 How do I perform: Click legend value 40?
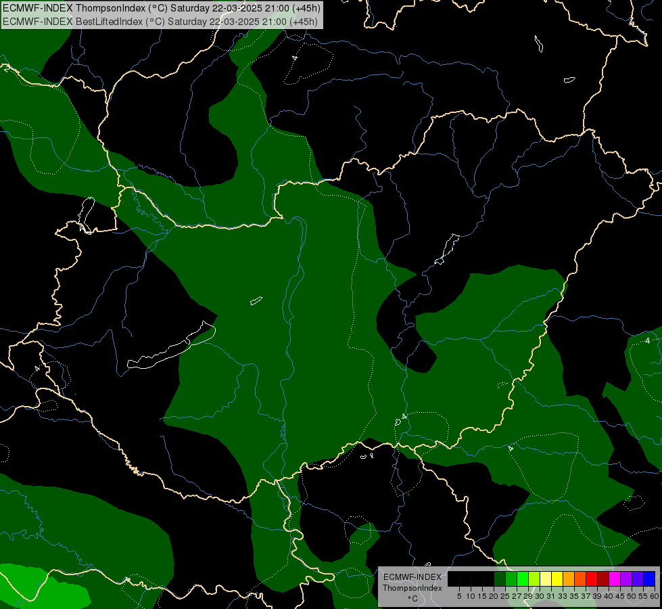click(609, 596)
